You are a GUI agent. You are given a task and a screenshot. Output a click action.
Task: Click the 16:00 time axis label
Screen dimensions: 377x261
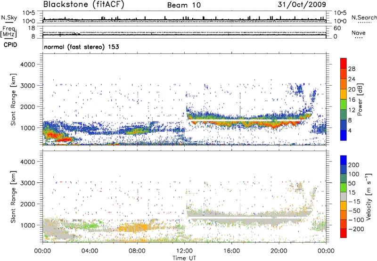231,251
